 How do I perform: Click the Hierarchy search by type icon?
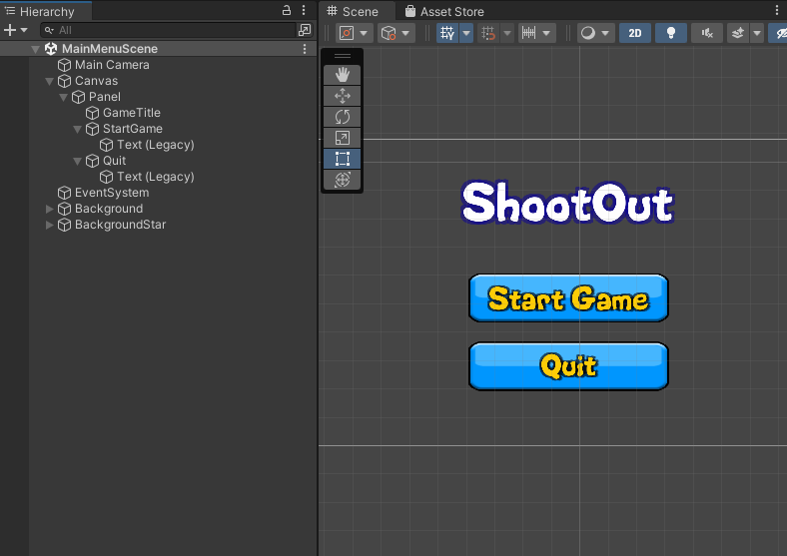(x=305, y=30)
